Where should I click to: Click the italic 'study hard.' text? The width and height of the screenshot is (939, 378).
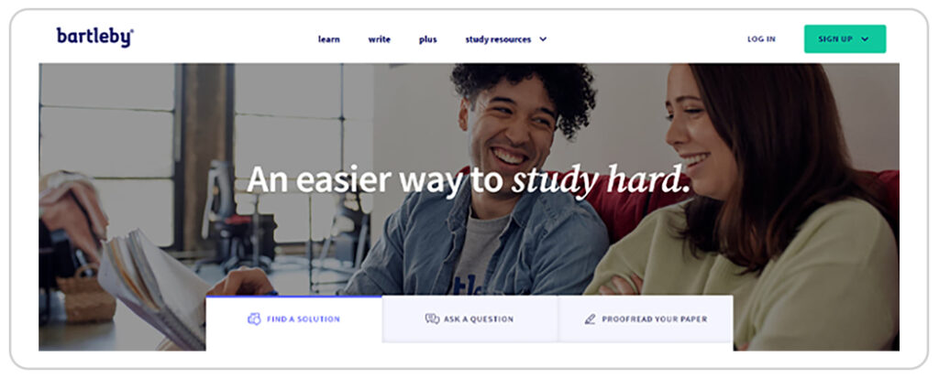coord(601,180)
